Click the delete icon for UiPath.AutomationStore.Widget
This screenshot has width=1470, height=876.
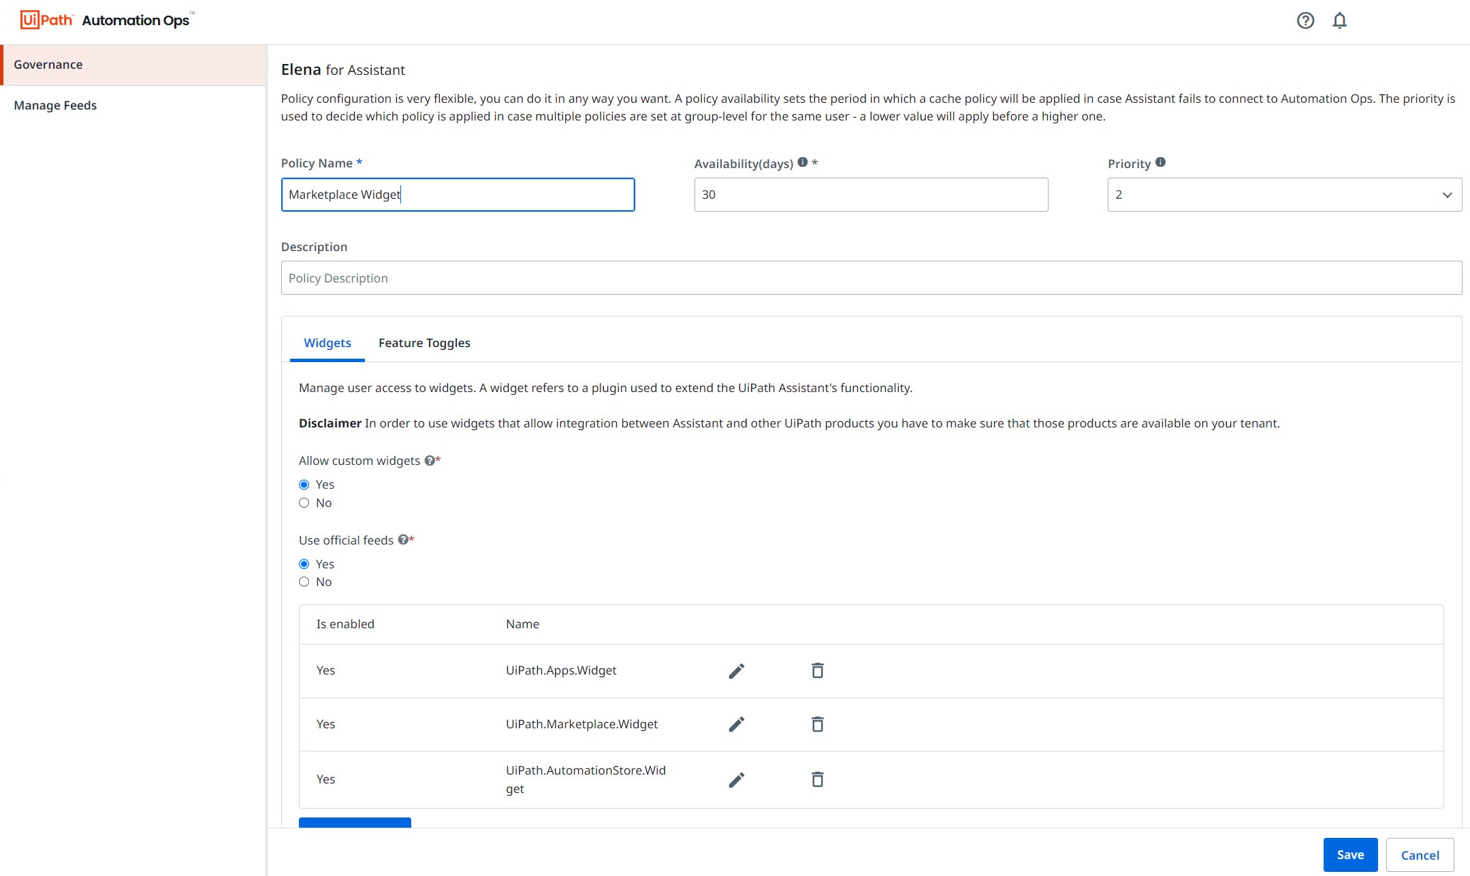[817, 779]
